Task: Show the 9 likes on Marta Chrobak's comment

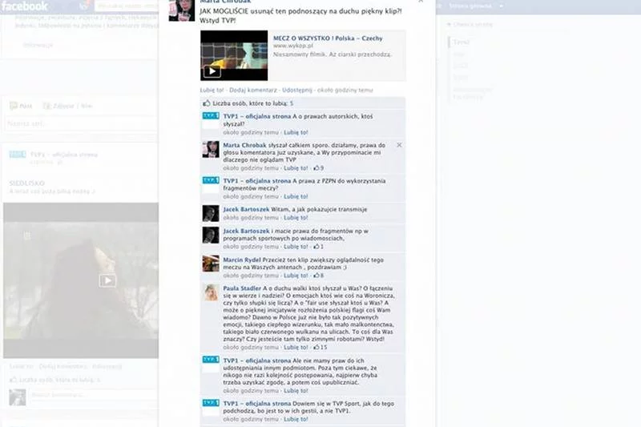Action: point(318,168)
